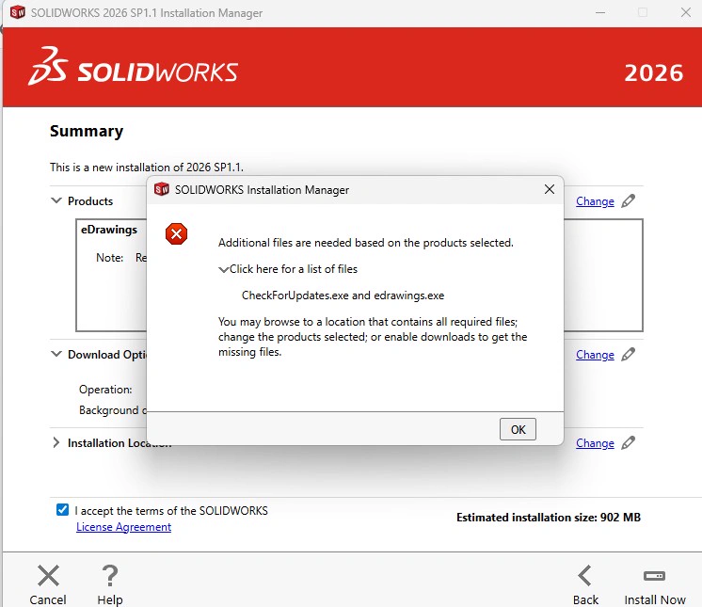Click OK in the error dialog
The width and height of the screenshot is (702, 607).
tap(518, 429)
